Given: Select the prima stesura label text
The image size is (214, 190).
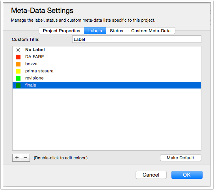Looking at the screenshot, I should [39, 71].
